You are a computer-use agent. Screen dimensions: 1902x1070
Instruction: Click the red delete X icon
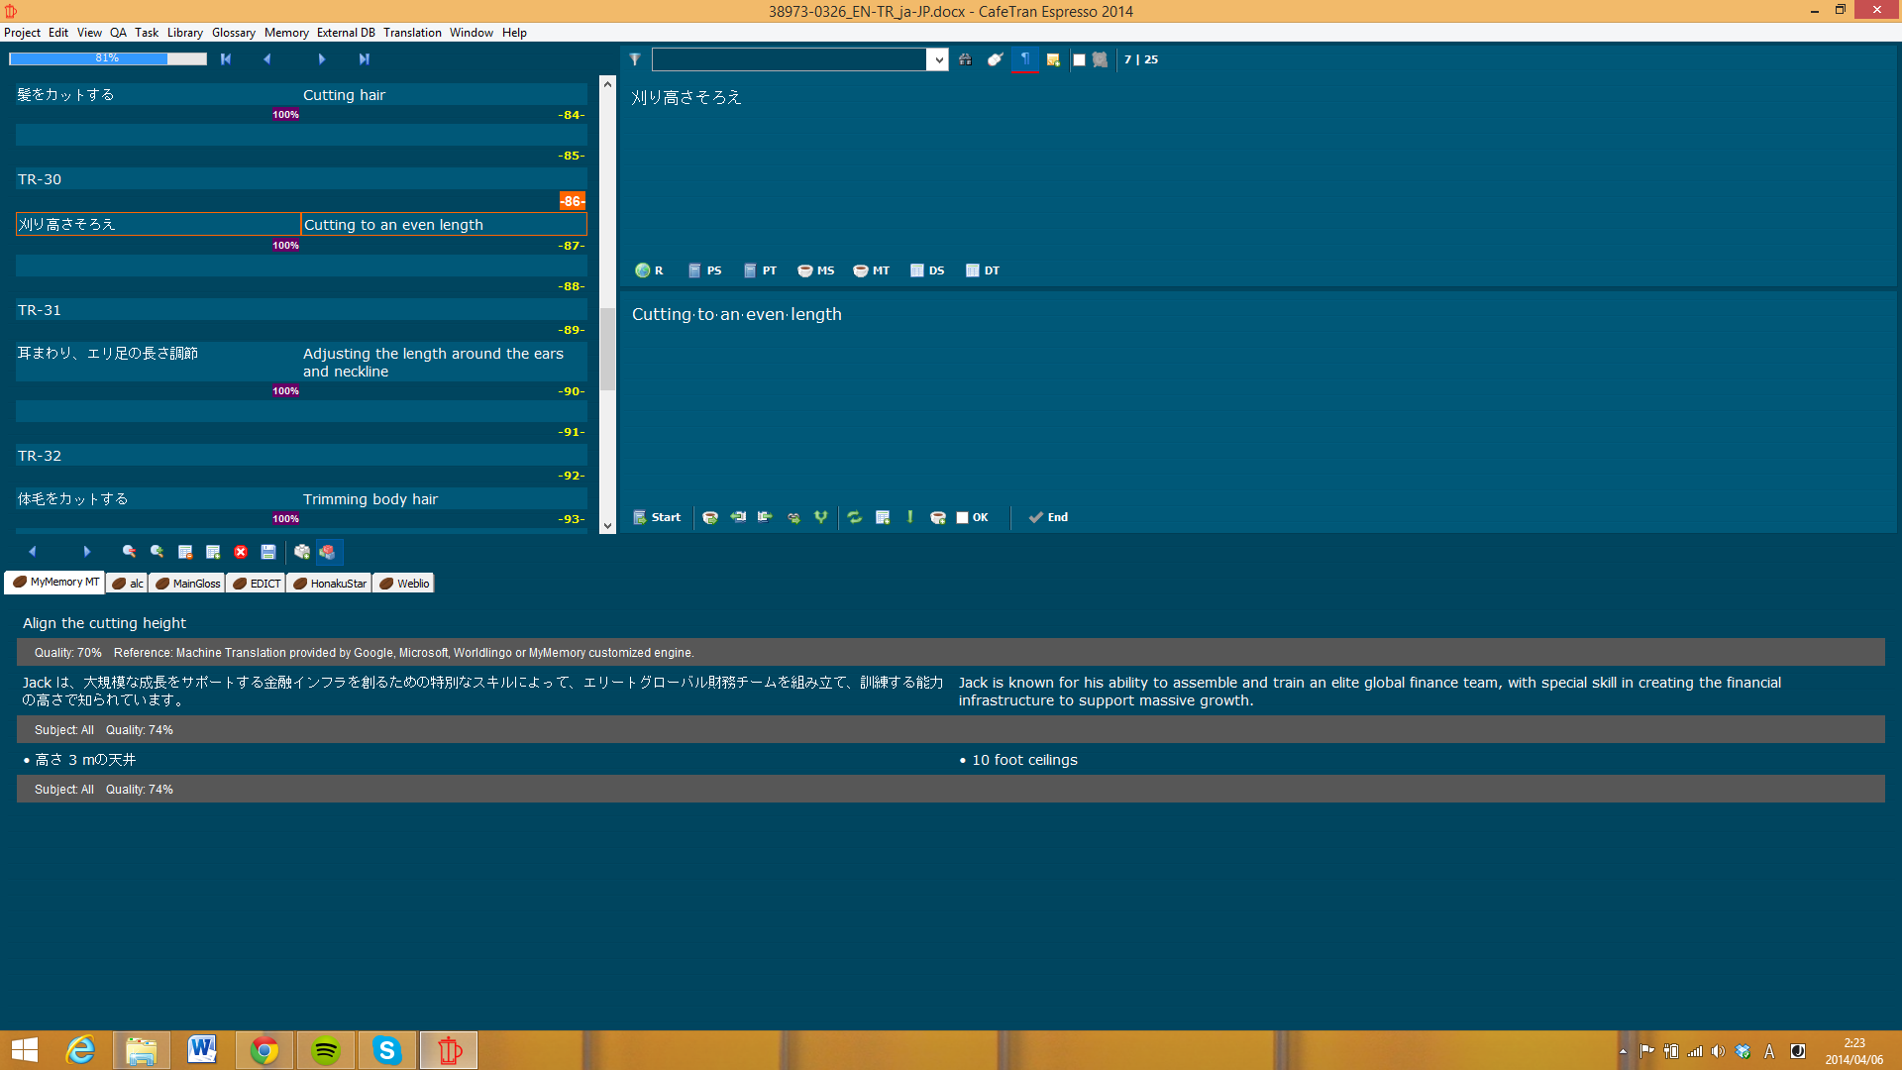[x=241, y=552]
